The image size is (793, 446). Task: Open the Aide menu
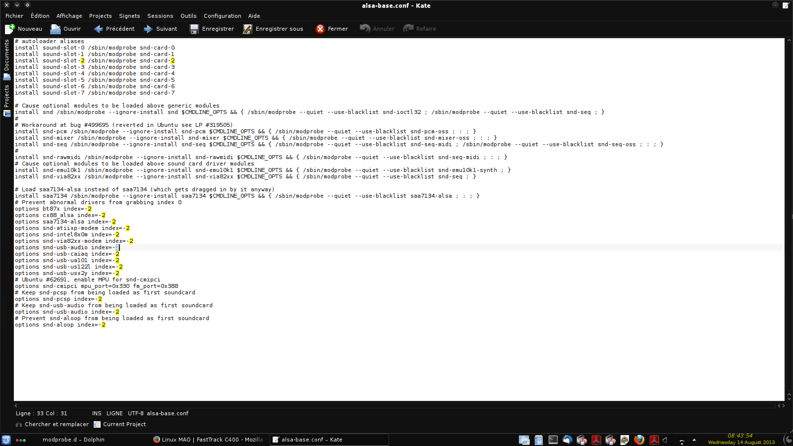click(254, 16)
